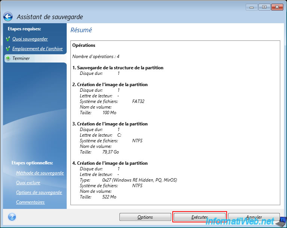The image size is (287, 228).
Task: Click Exécuter to start the backup
Action: point(199,217)
